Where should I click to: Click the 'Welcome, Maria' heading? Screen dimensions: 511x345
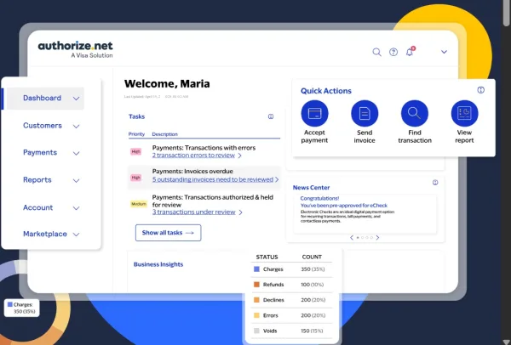(x=167, y=84)
